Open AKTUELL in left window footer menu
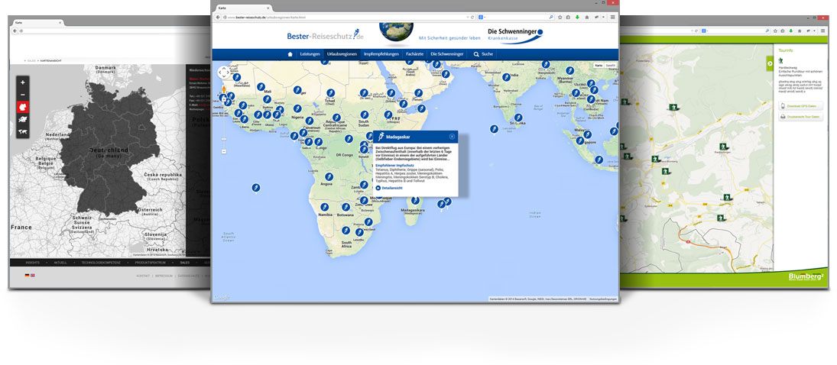The height and width of the screenshot is (365, 837). [60, 263]
